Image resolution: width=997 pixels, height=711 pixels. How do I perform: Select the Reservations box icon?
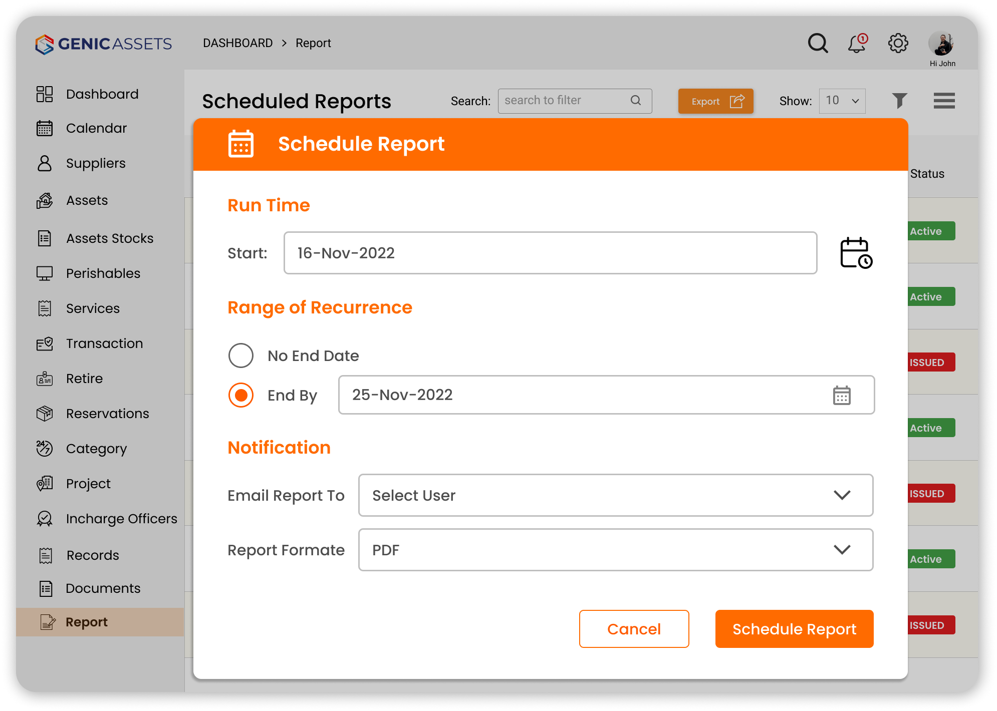[x=45, y=414]
